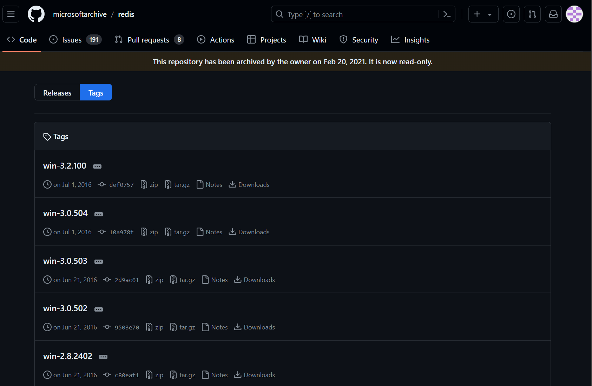The image size is (592, 386).
Task: Open the win-3.0.503 tag
Action: tap(65, 261)
